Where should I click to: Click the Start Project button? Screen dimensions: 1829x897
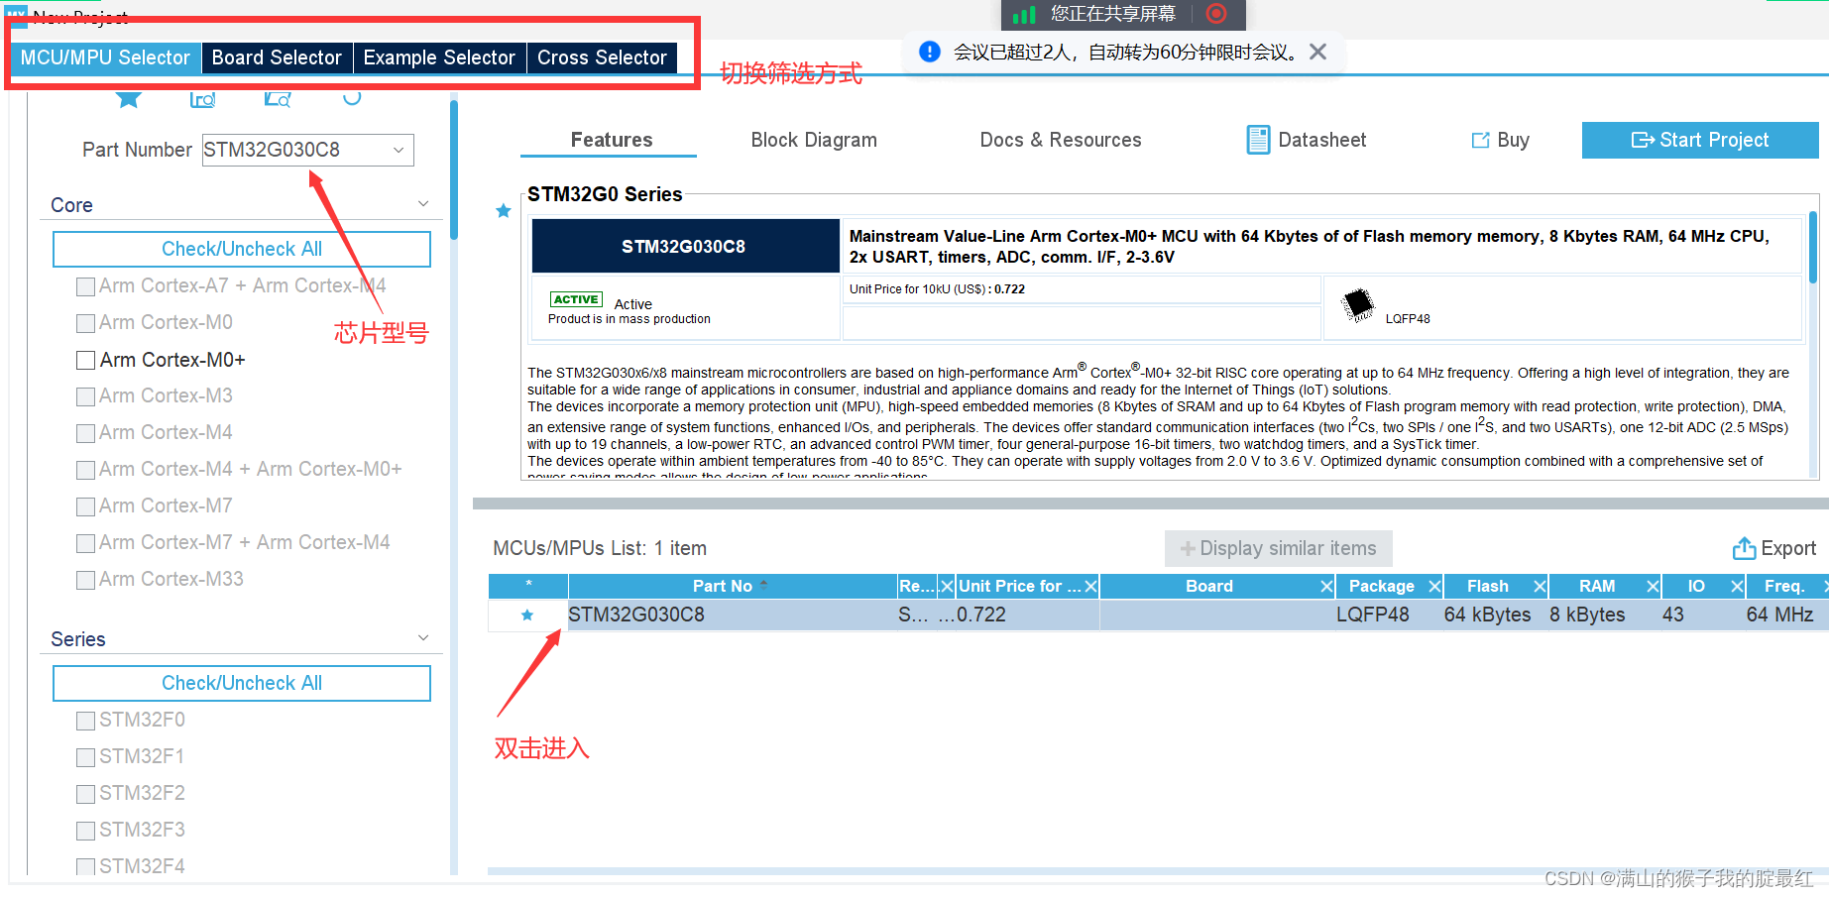click(1700, 140)
